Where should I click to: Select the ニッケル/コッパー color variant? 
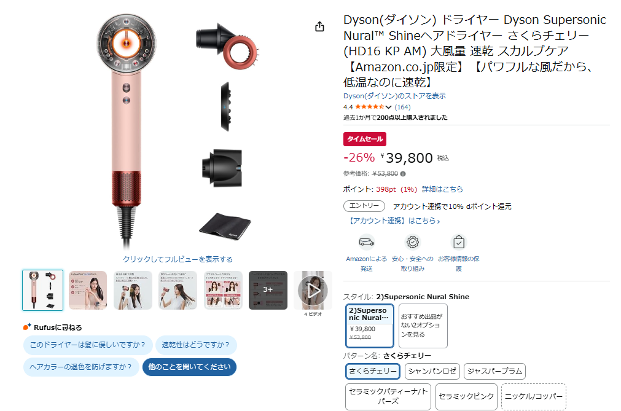click(x=534, y=396)
